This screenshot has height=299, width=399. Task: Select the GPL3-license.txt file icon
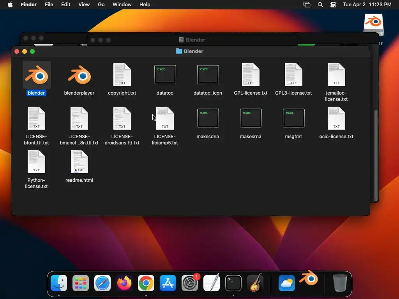tap(293, 74)
